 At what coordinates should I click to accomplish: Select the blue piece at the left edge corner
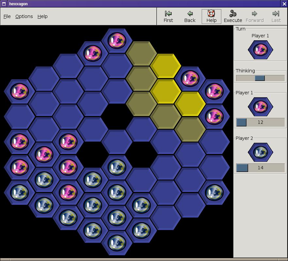coord(20,193)
